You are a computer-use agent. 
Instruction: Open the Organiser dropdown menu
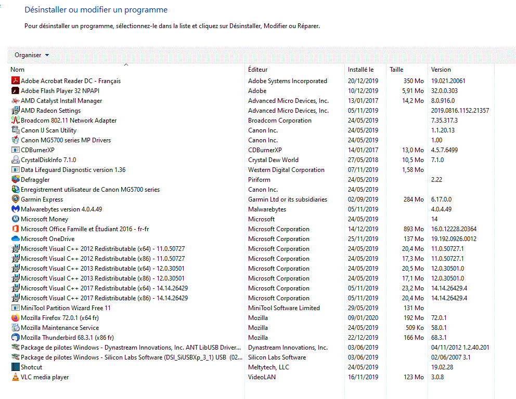[32, 55]
